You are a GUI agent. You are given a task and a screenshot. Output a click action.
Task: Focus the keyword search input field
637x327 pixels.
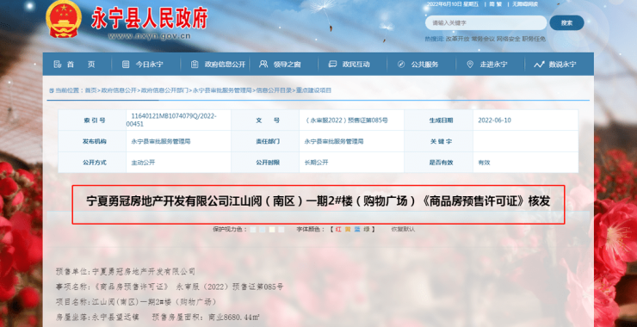pyautogui.click(x=485, y=22)
